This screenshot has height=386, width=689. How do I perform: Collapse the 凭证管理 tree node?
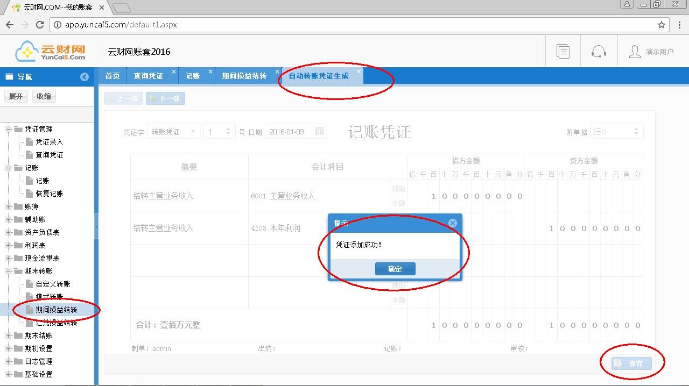9,129
